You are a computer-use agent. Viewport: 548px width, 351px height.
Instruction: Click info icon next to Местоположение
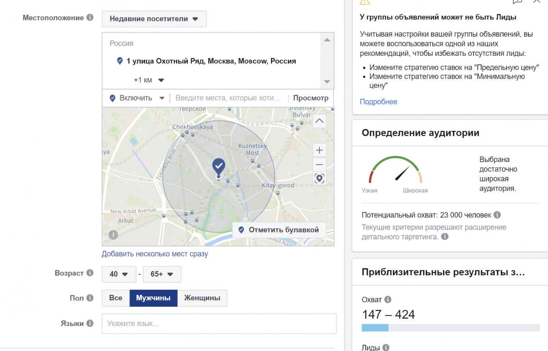coord(90,18)
